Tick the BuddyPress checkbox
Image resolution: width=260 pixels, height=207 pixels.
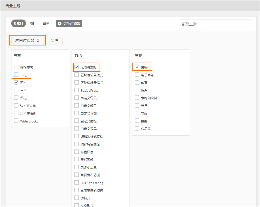pyautogui.click(x=77, y=90)
